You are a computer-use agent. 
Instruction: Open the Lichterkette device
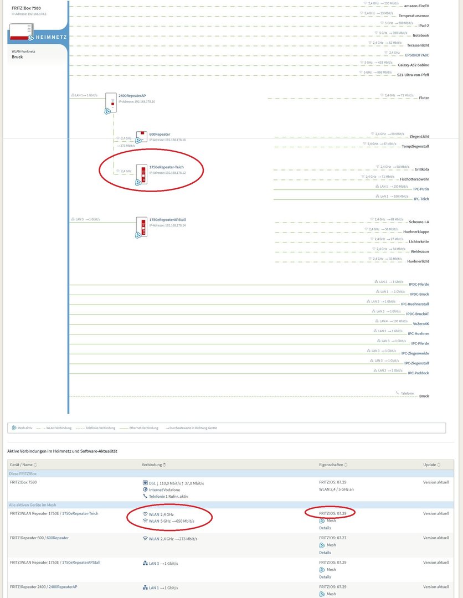tap(419, 242)
